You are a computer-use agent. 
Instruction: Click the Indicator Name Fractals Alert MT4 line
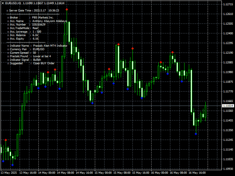tap(37, 46)
